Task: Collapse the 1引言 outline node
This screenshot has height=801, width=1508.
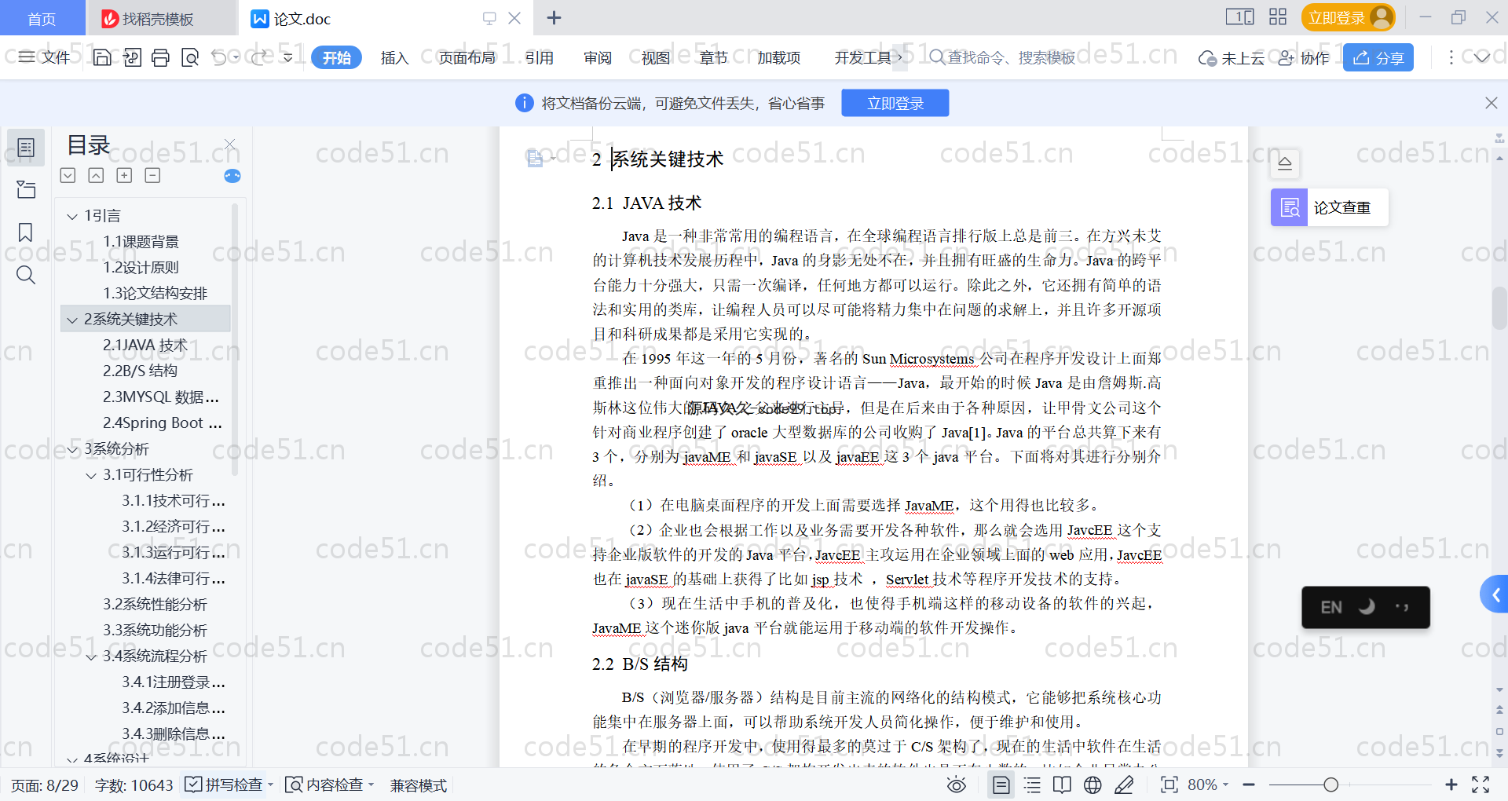Action: click(72, 216)
